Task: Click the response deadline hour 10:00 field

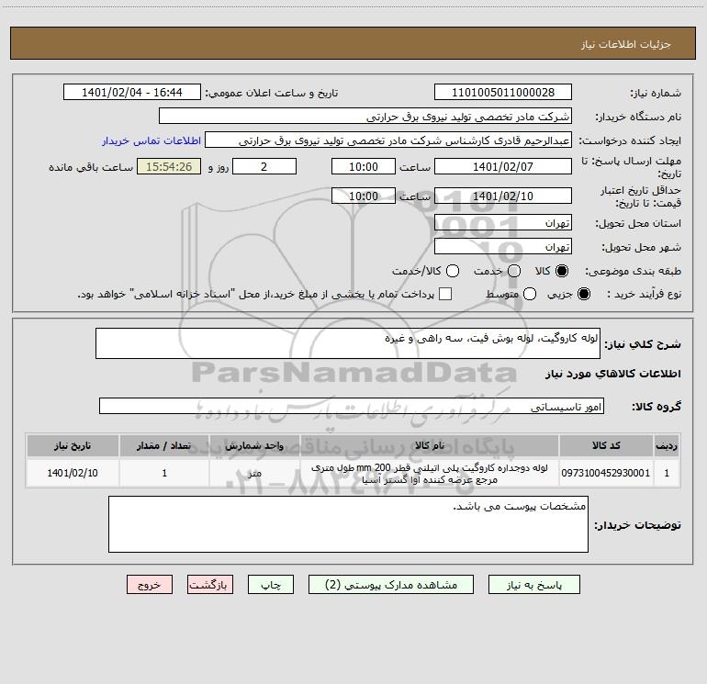Action: coord(364,166)
